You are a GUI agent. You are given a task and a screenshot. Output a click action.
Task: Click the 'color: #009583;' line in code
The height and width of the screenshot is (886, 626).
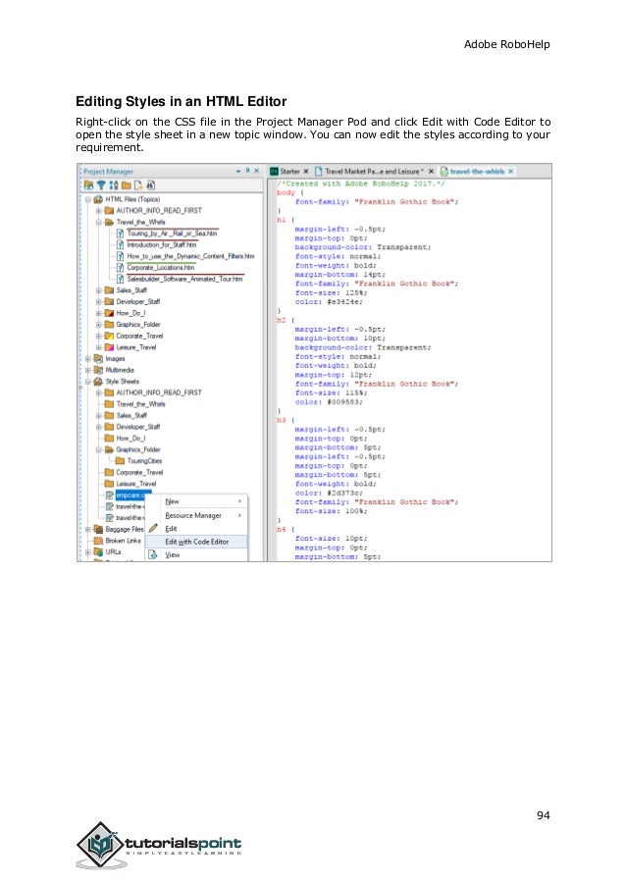[x=329, y=401]
